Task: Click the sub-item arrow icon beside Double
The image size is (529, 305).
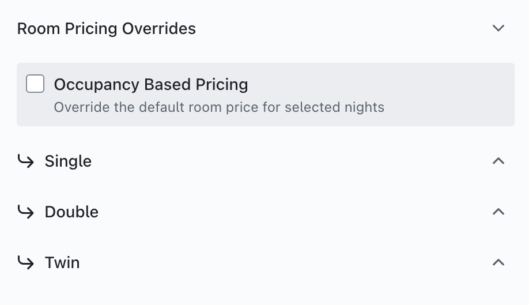Action: point(25,212)
